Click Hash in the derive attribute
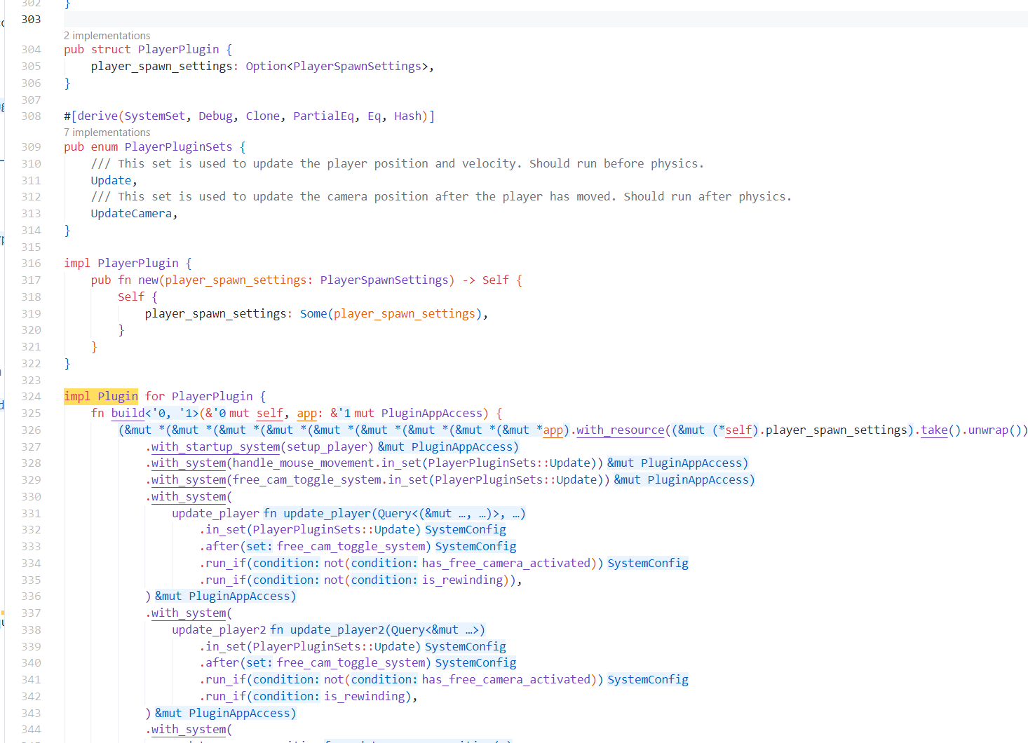The image size is (1028, 743). coord(408,116)
